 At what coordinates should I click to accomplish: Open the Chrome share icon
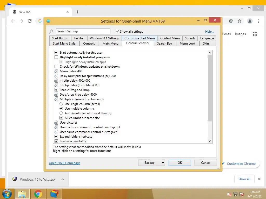click(231, 21)
